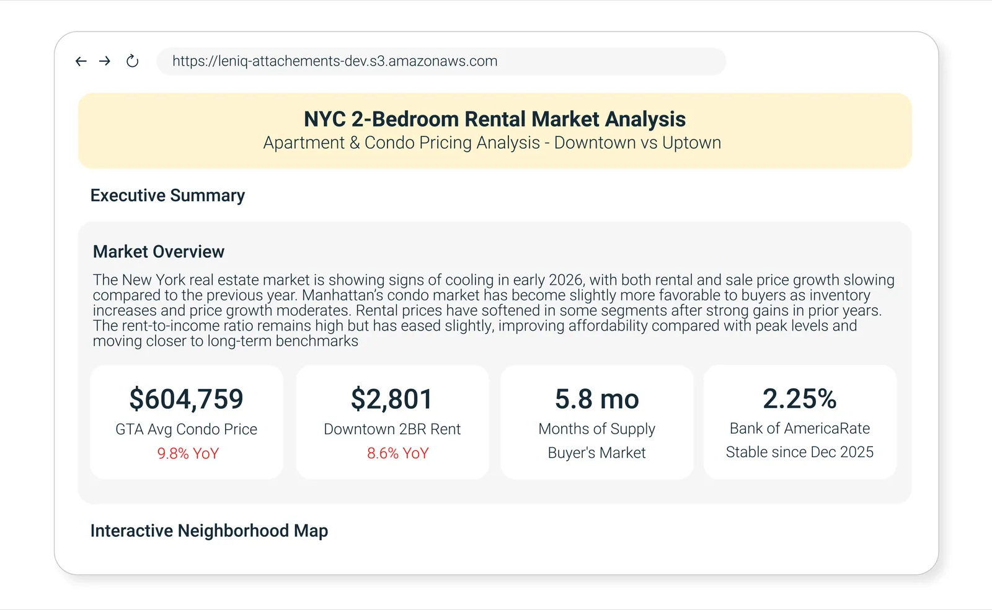Click the Apartment & Condo Pricing Analysis subtitle

point(492,143)
